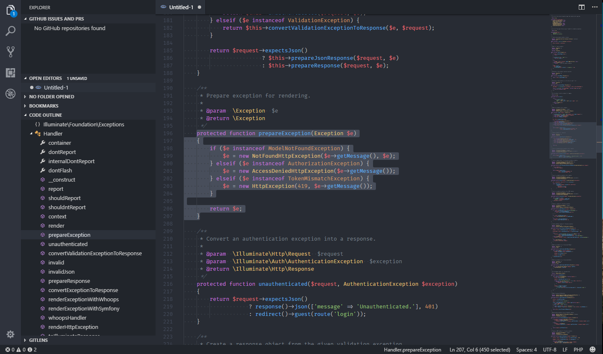Click Handler.prepareException in status bar
This screenshot has width=603, height=354.
(x=412, y=349)
